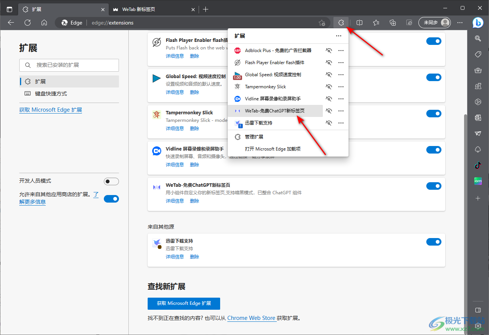Click the blue 获取 Microsoft Edge 扩展 button

184,303
